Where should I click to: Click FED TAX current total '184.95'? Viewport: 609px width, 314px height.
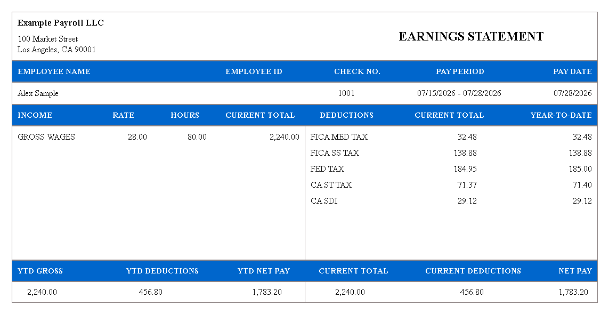pos(465,168)
